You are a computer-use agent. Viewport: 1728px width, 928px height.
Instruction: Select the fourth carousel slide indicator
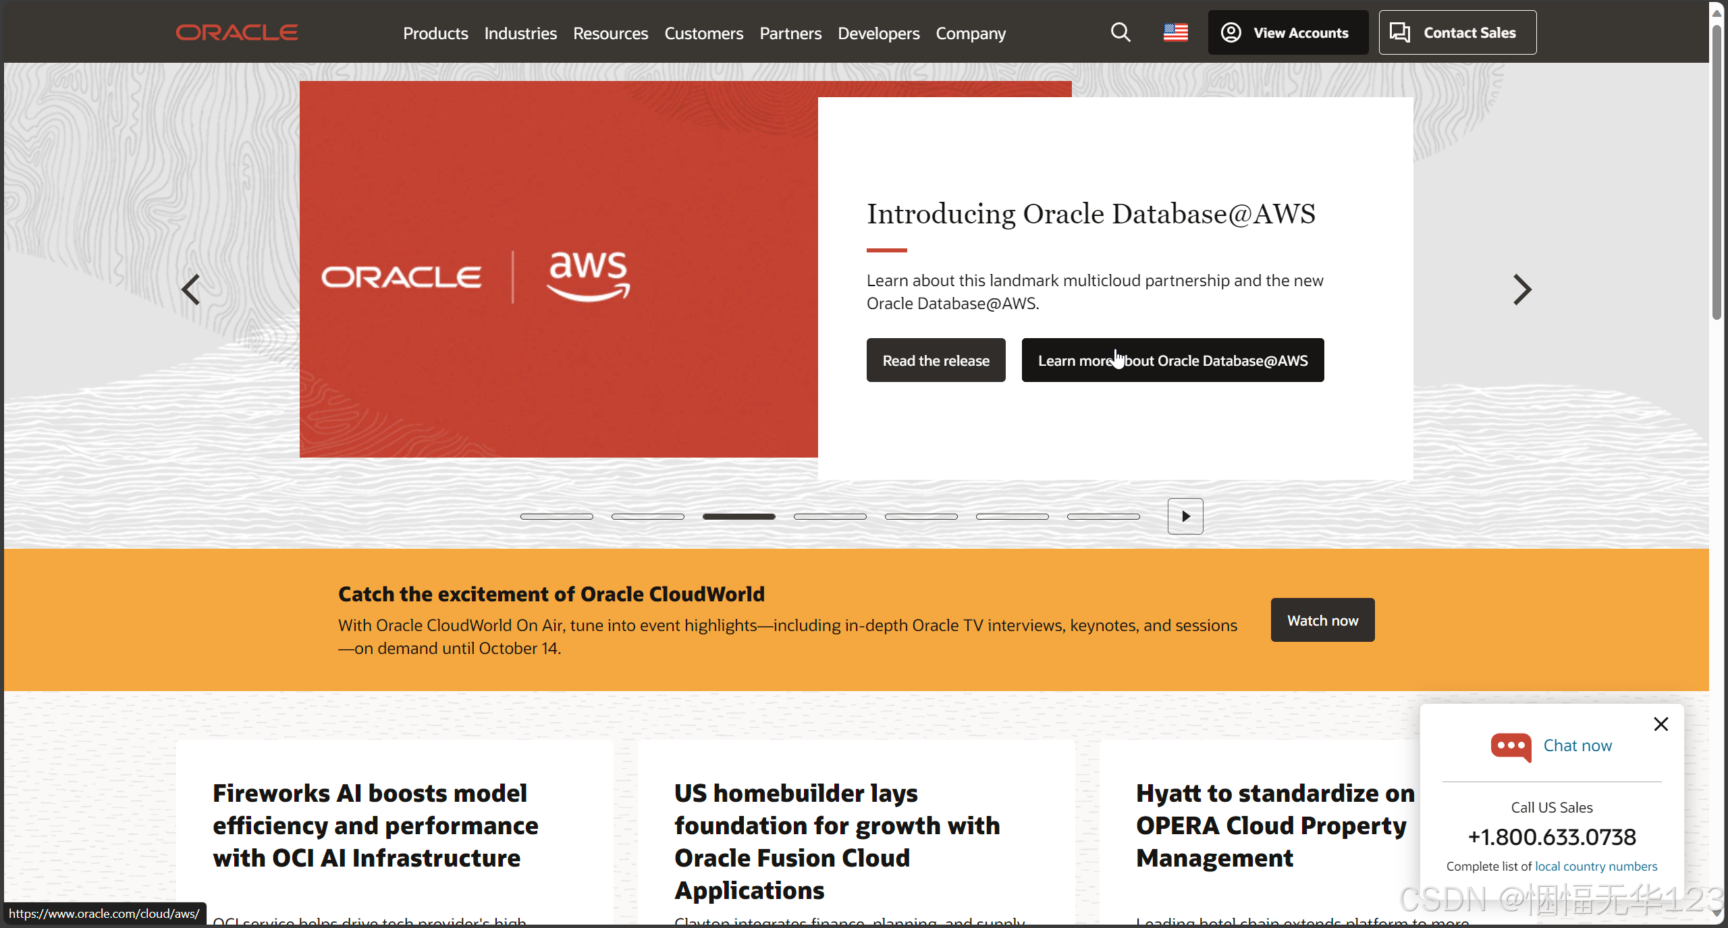click(x=830, y=516)
